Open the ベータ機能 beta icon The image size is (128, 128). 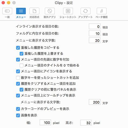102,11
